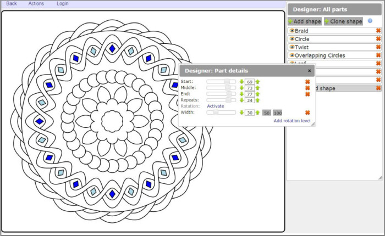The image size is (385, 236).
Task: Delete the highlighted shape at list bottom
Action: (x=378, y=88)
